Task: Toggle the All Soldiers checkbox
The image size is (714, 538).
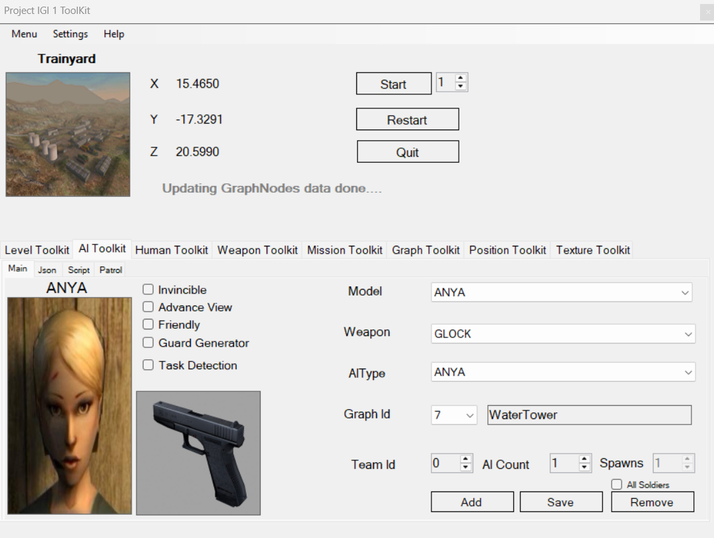Action: tap(616, 484)
